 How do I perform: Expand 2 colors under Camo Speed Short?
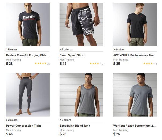point(65,49)
